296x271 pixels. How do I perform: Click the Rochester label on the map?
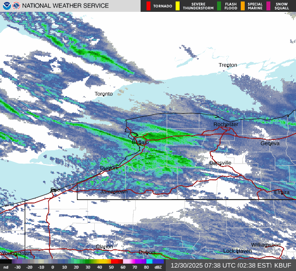click(x=225, y=125)
